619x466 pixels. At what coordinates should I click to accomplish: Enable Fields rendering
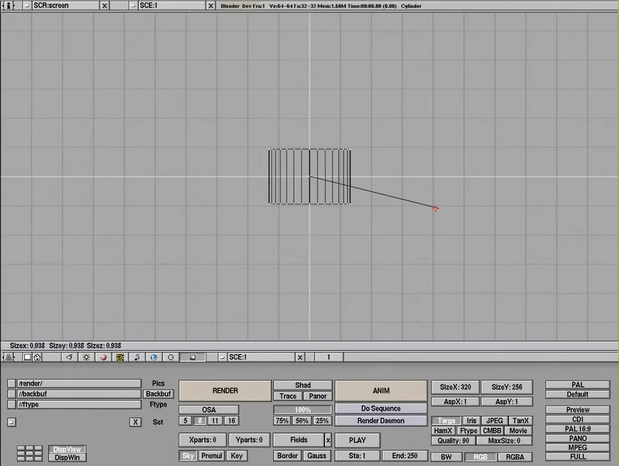pos(299,440)
